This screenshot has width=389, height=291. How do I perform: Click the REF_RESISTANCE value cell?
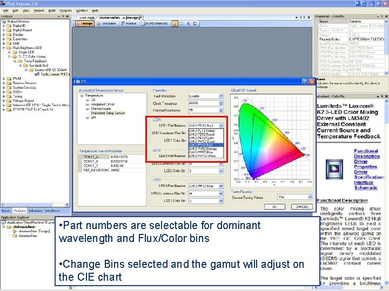coord(128,170)
